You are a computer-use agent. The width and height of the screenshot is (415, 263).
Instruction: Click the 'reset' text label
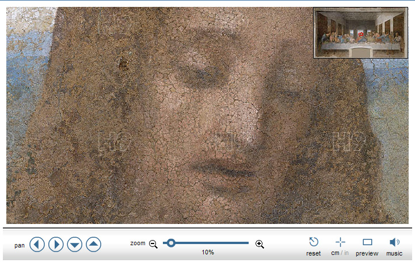pyautogui.click(x=313, y=253)
